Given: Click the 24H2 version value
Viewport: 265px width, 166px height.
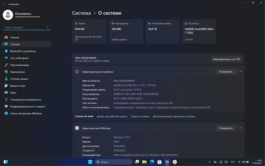Looking at the screenshot, I should coord(116,142).
